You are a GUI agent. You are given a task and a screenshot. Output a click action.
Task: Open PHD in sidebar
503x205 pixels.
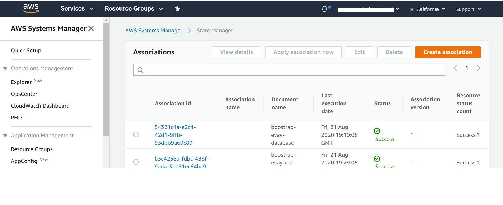click(16, 118)
